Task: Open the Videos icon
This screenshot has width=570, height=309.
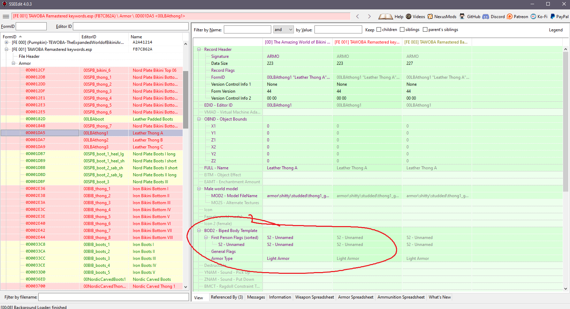Action: tap(409, 16)
